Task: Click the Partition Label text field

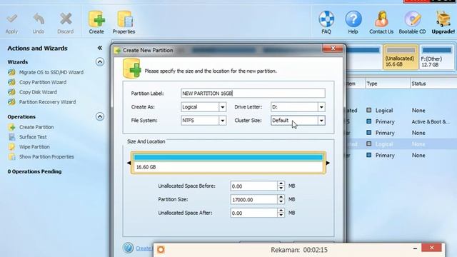Action: [x=253, y=94]
